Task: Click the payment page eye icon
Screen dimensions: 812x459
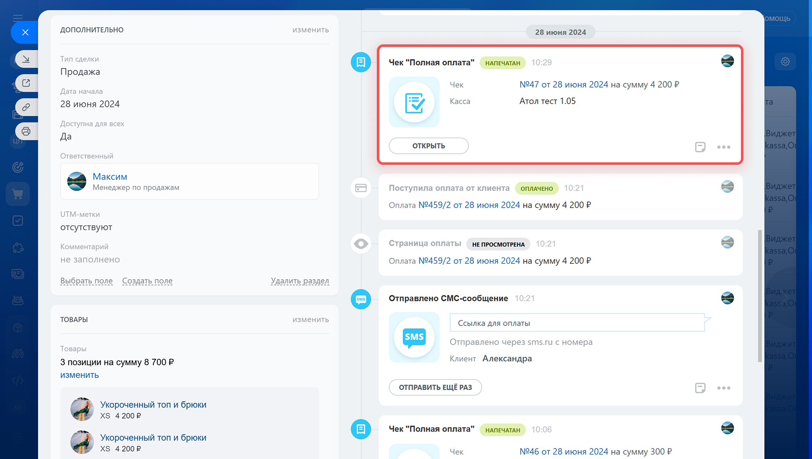Action: 361,244
